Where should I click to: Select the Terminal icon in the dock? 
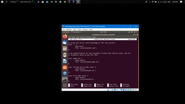point(65,80)
